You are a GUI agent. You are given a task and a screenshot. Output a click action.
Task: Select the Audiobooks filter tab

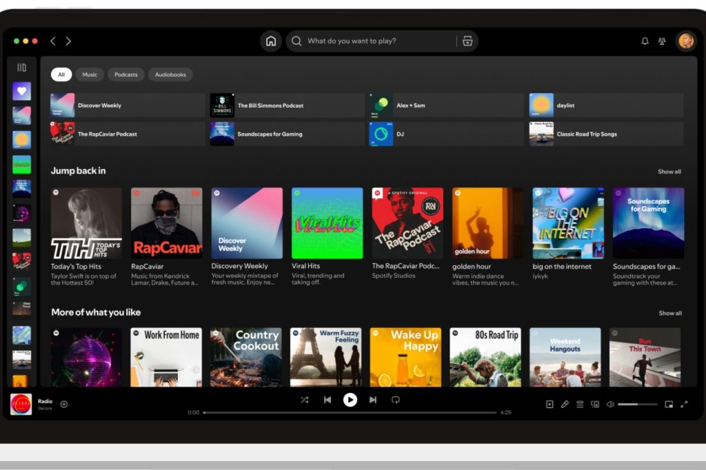[x=170, y=74]
